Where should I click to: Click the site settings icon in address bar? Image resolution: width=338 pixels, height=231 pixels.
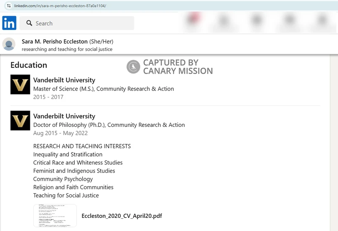(x=9, y=6)
